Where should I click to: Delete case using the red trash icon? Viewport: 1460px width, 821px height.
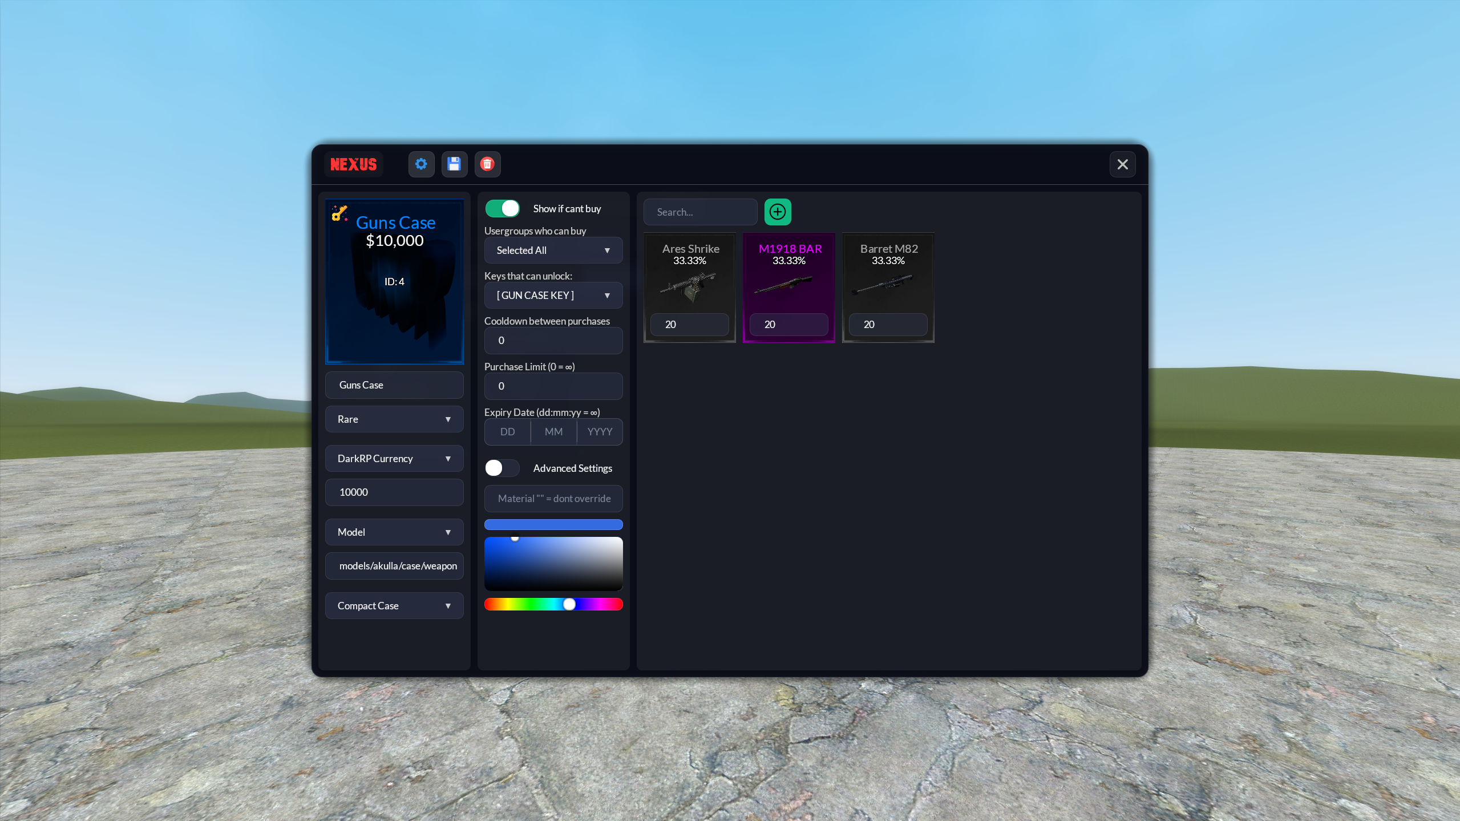[487, 164]
